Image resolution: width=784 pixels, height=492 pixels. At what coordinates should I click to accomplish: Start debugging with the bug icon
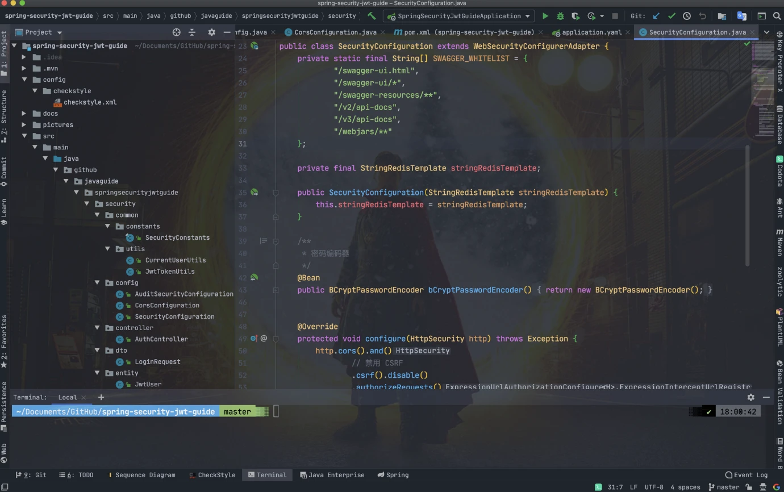coord(560,16)
